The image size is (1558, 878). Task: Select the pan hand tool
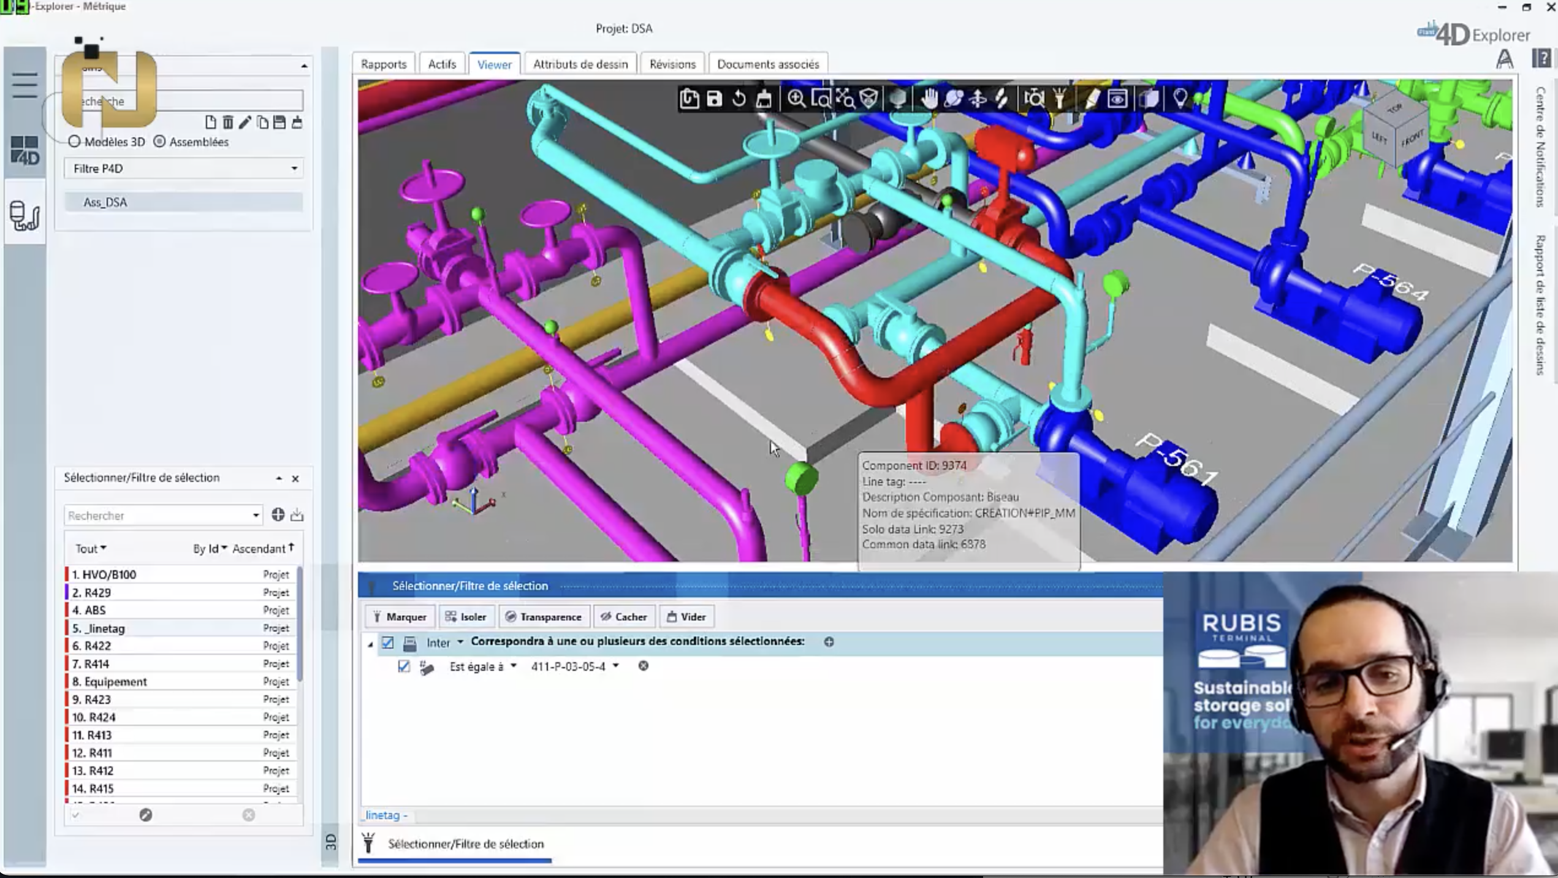tap(929, 99)
